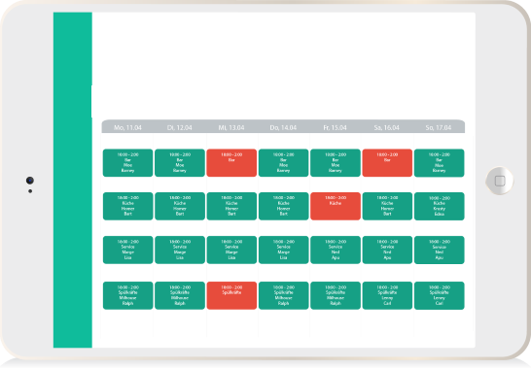Select the So, 17.04 day header

(x=439, y=127)
